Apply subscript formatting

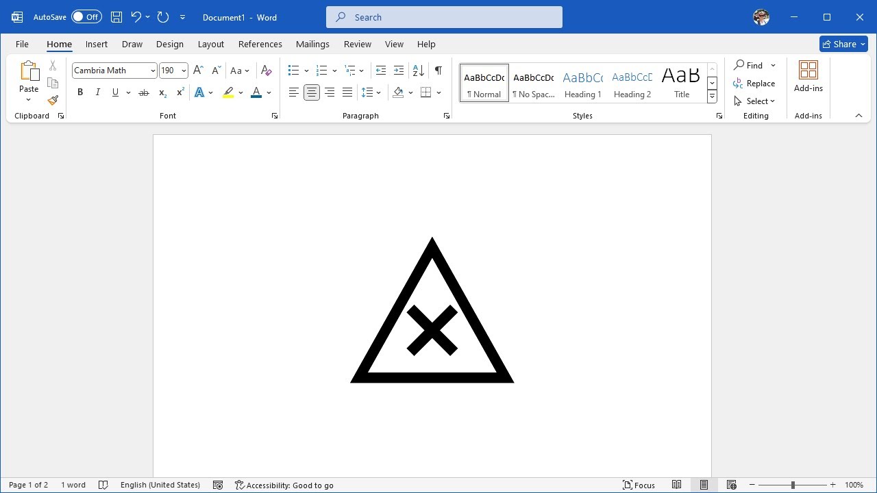coord(162,92)
